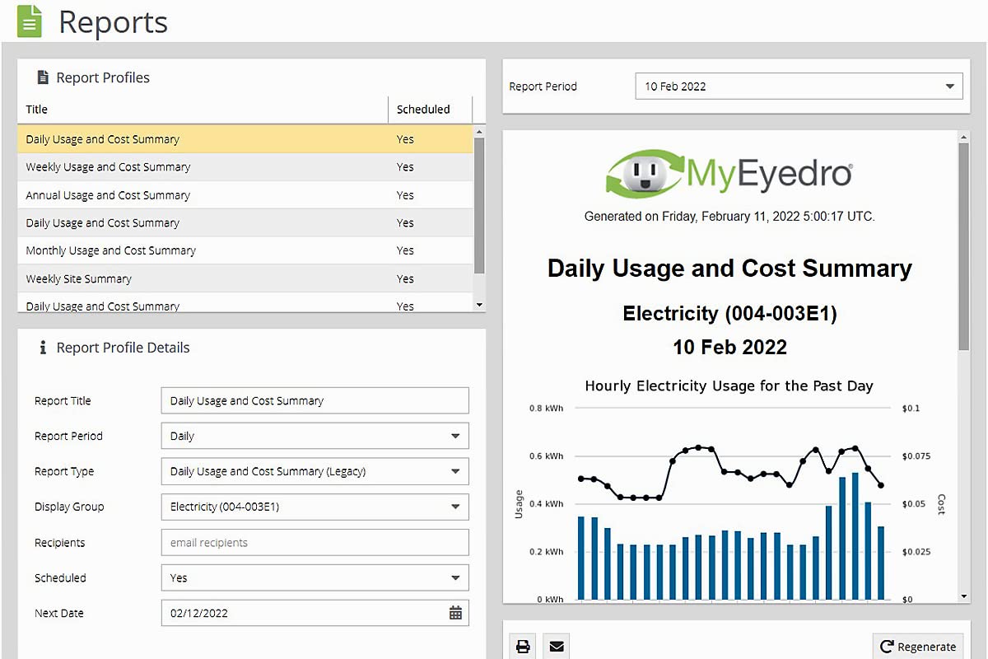Select the Weekly Site Summary profile
988x659 pixels.
245,278
